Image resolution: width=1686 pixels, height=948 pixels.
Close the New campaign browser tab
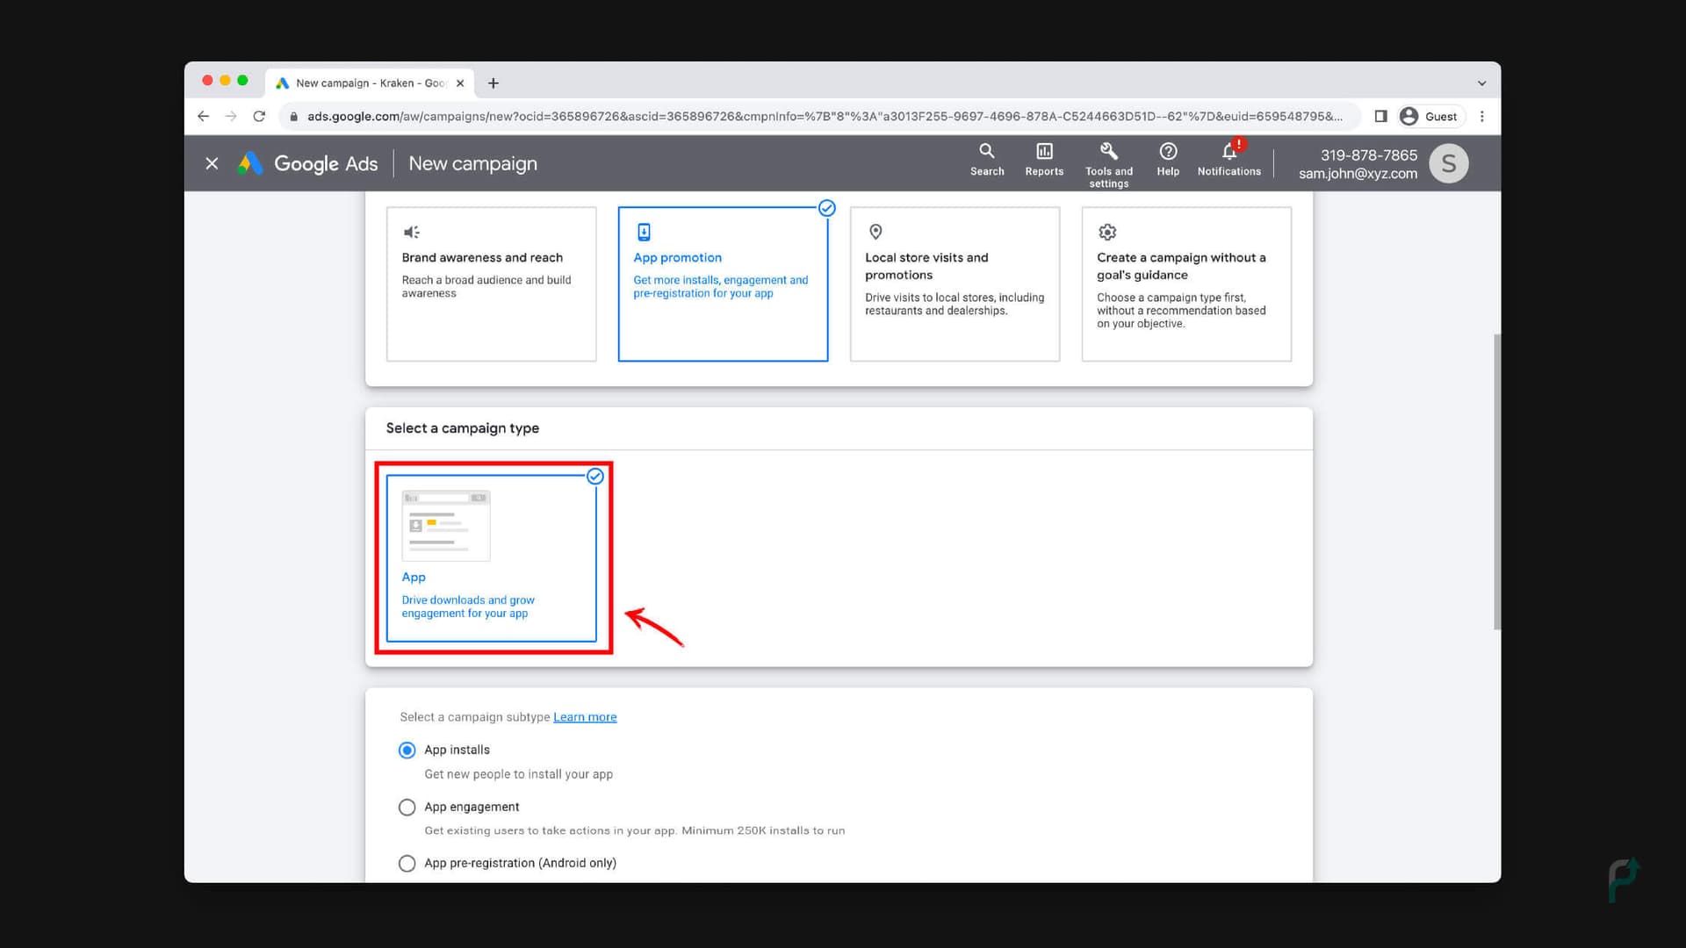tap(460, 83)
